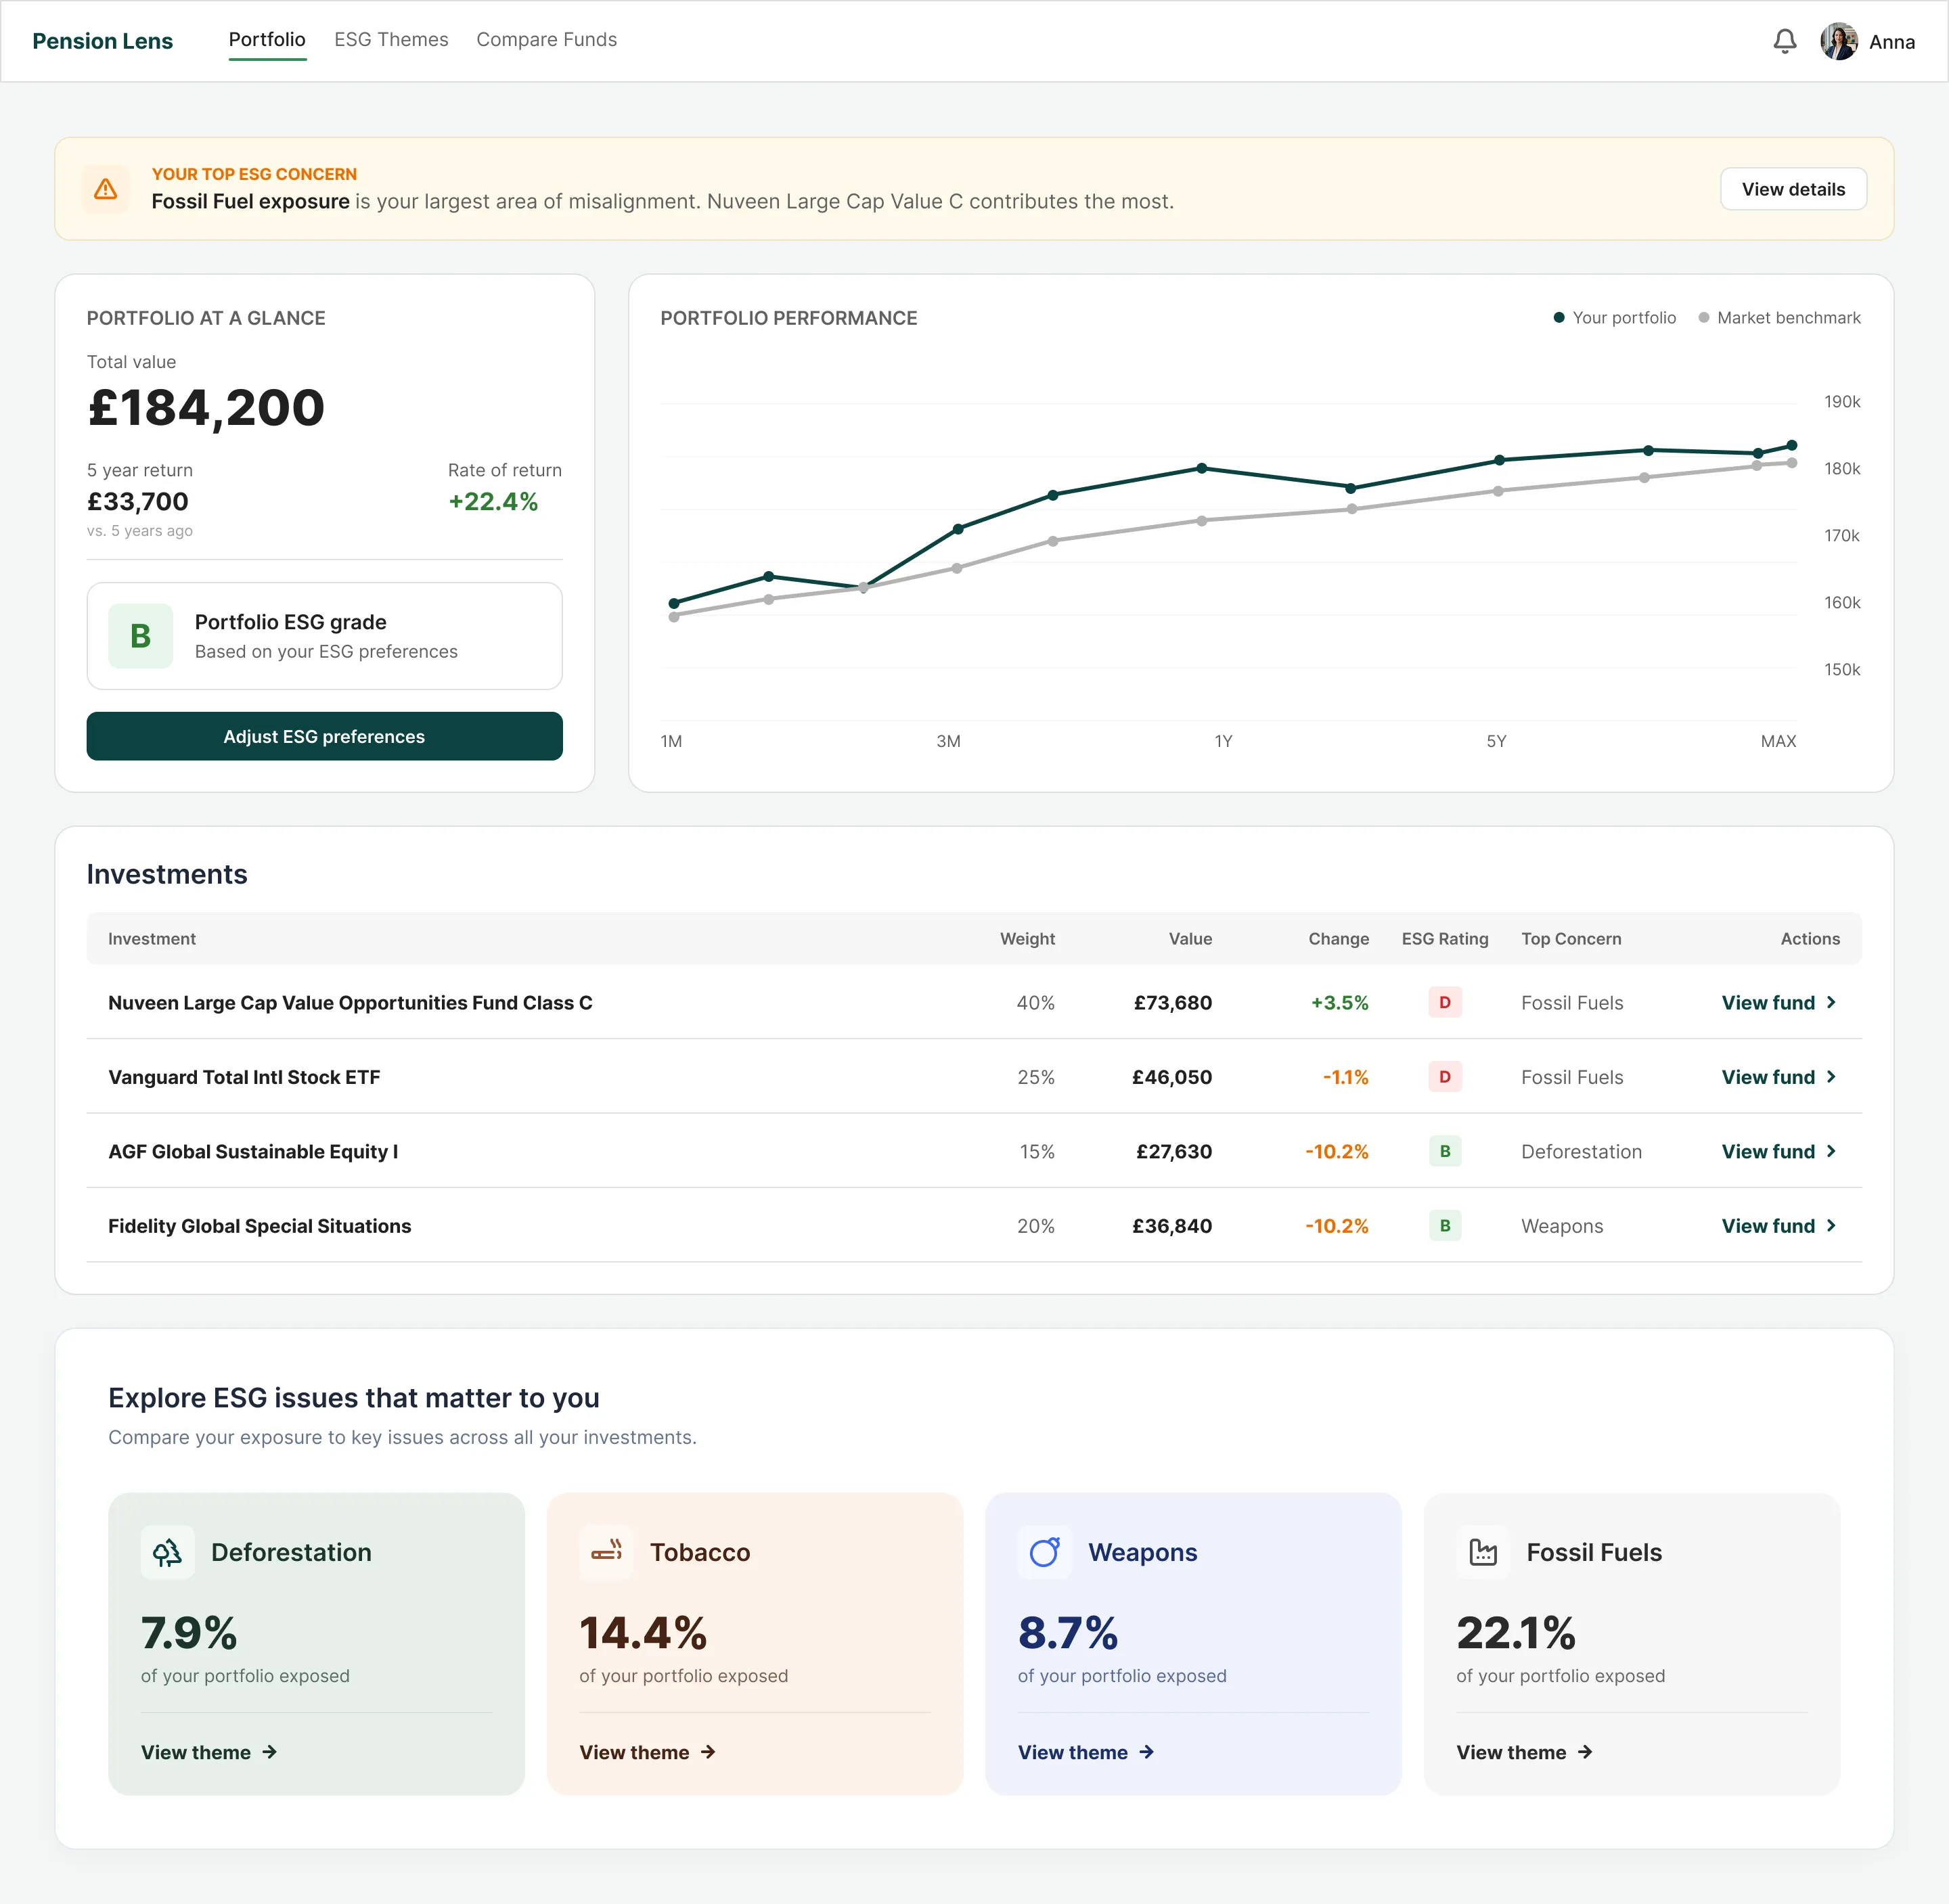Click the Nuveen Large Cap Value Opportunities fund name
Image resolution: width=1949 pixels, height=1904 pixels.
[x=350, y=1002]
